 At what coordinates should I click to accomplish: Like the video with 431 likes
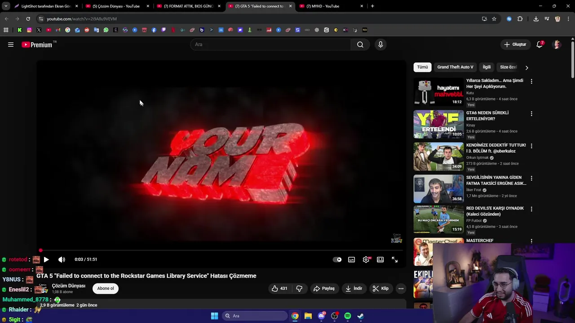[x=279, y=288]
